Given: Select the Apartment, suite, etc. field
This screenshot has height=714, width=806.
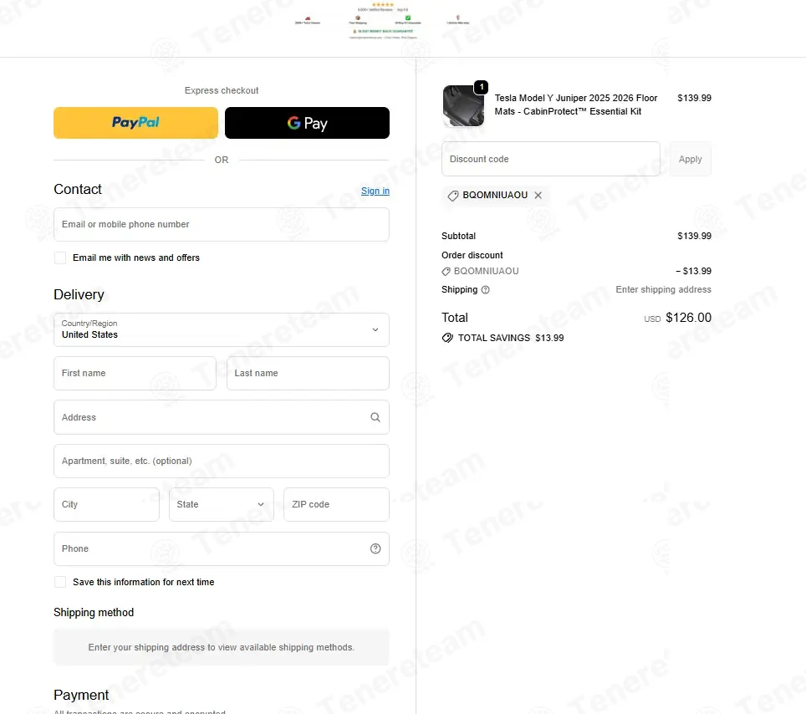Looking at the screenshot, I should pyautogui.click(x=221, y=462).
